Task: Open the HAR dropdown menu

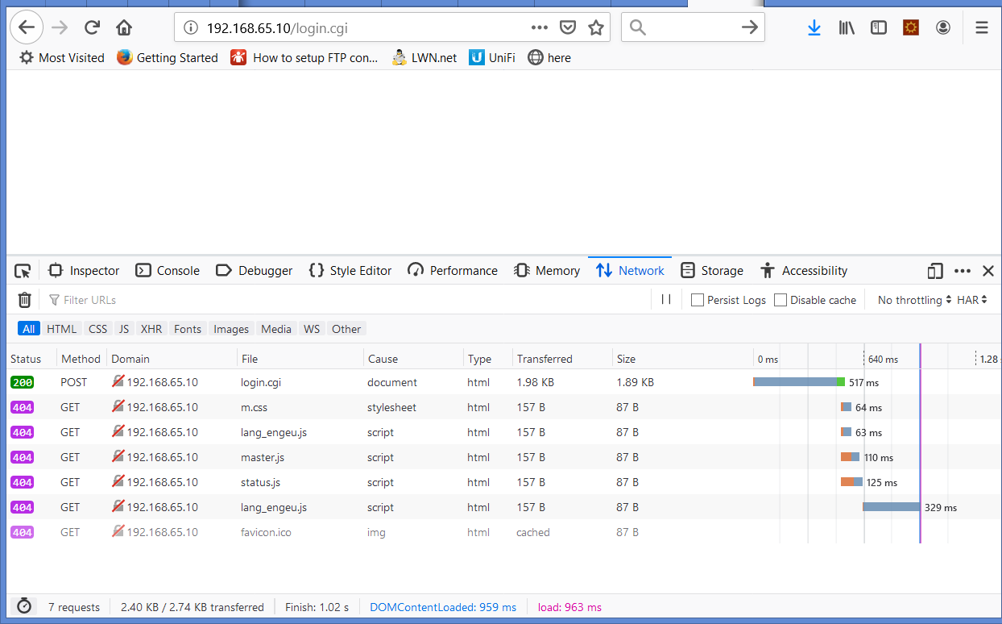Action: point(971,300)
